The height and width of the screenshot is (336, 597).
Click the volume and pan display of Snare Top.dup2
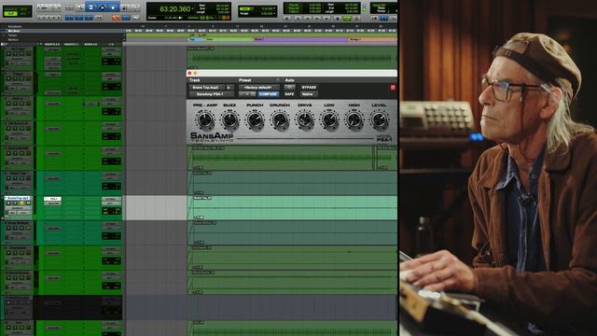tap(111, 211)
